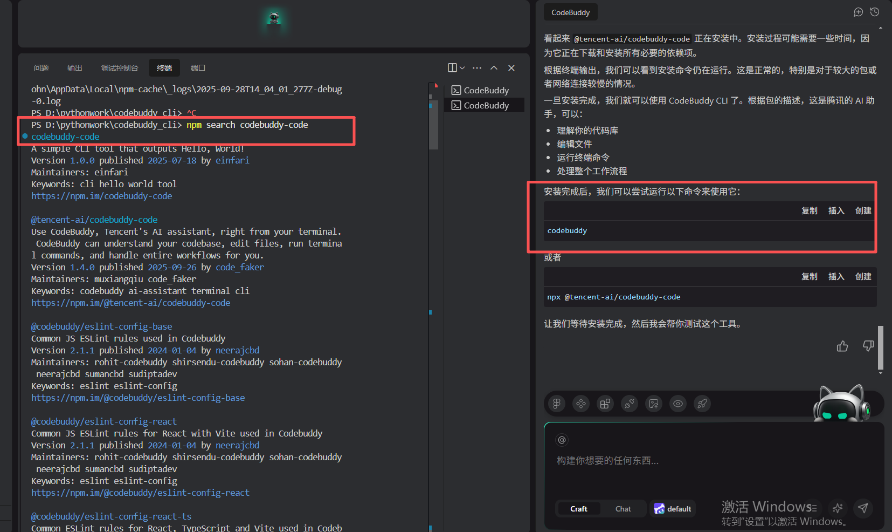
Task: Click the rocket deploy icon
Action: click(702, 404)
